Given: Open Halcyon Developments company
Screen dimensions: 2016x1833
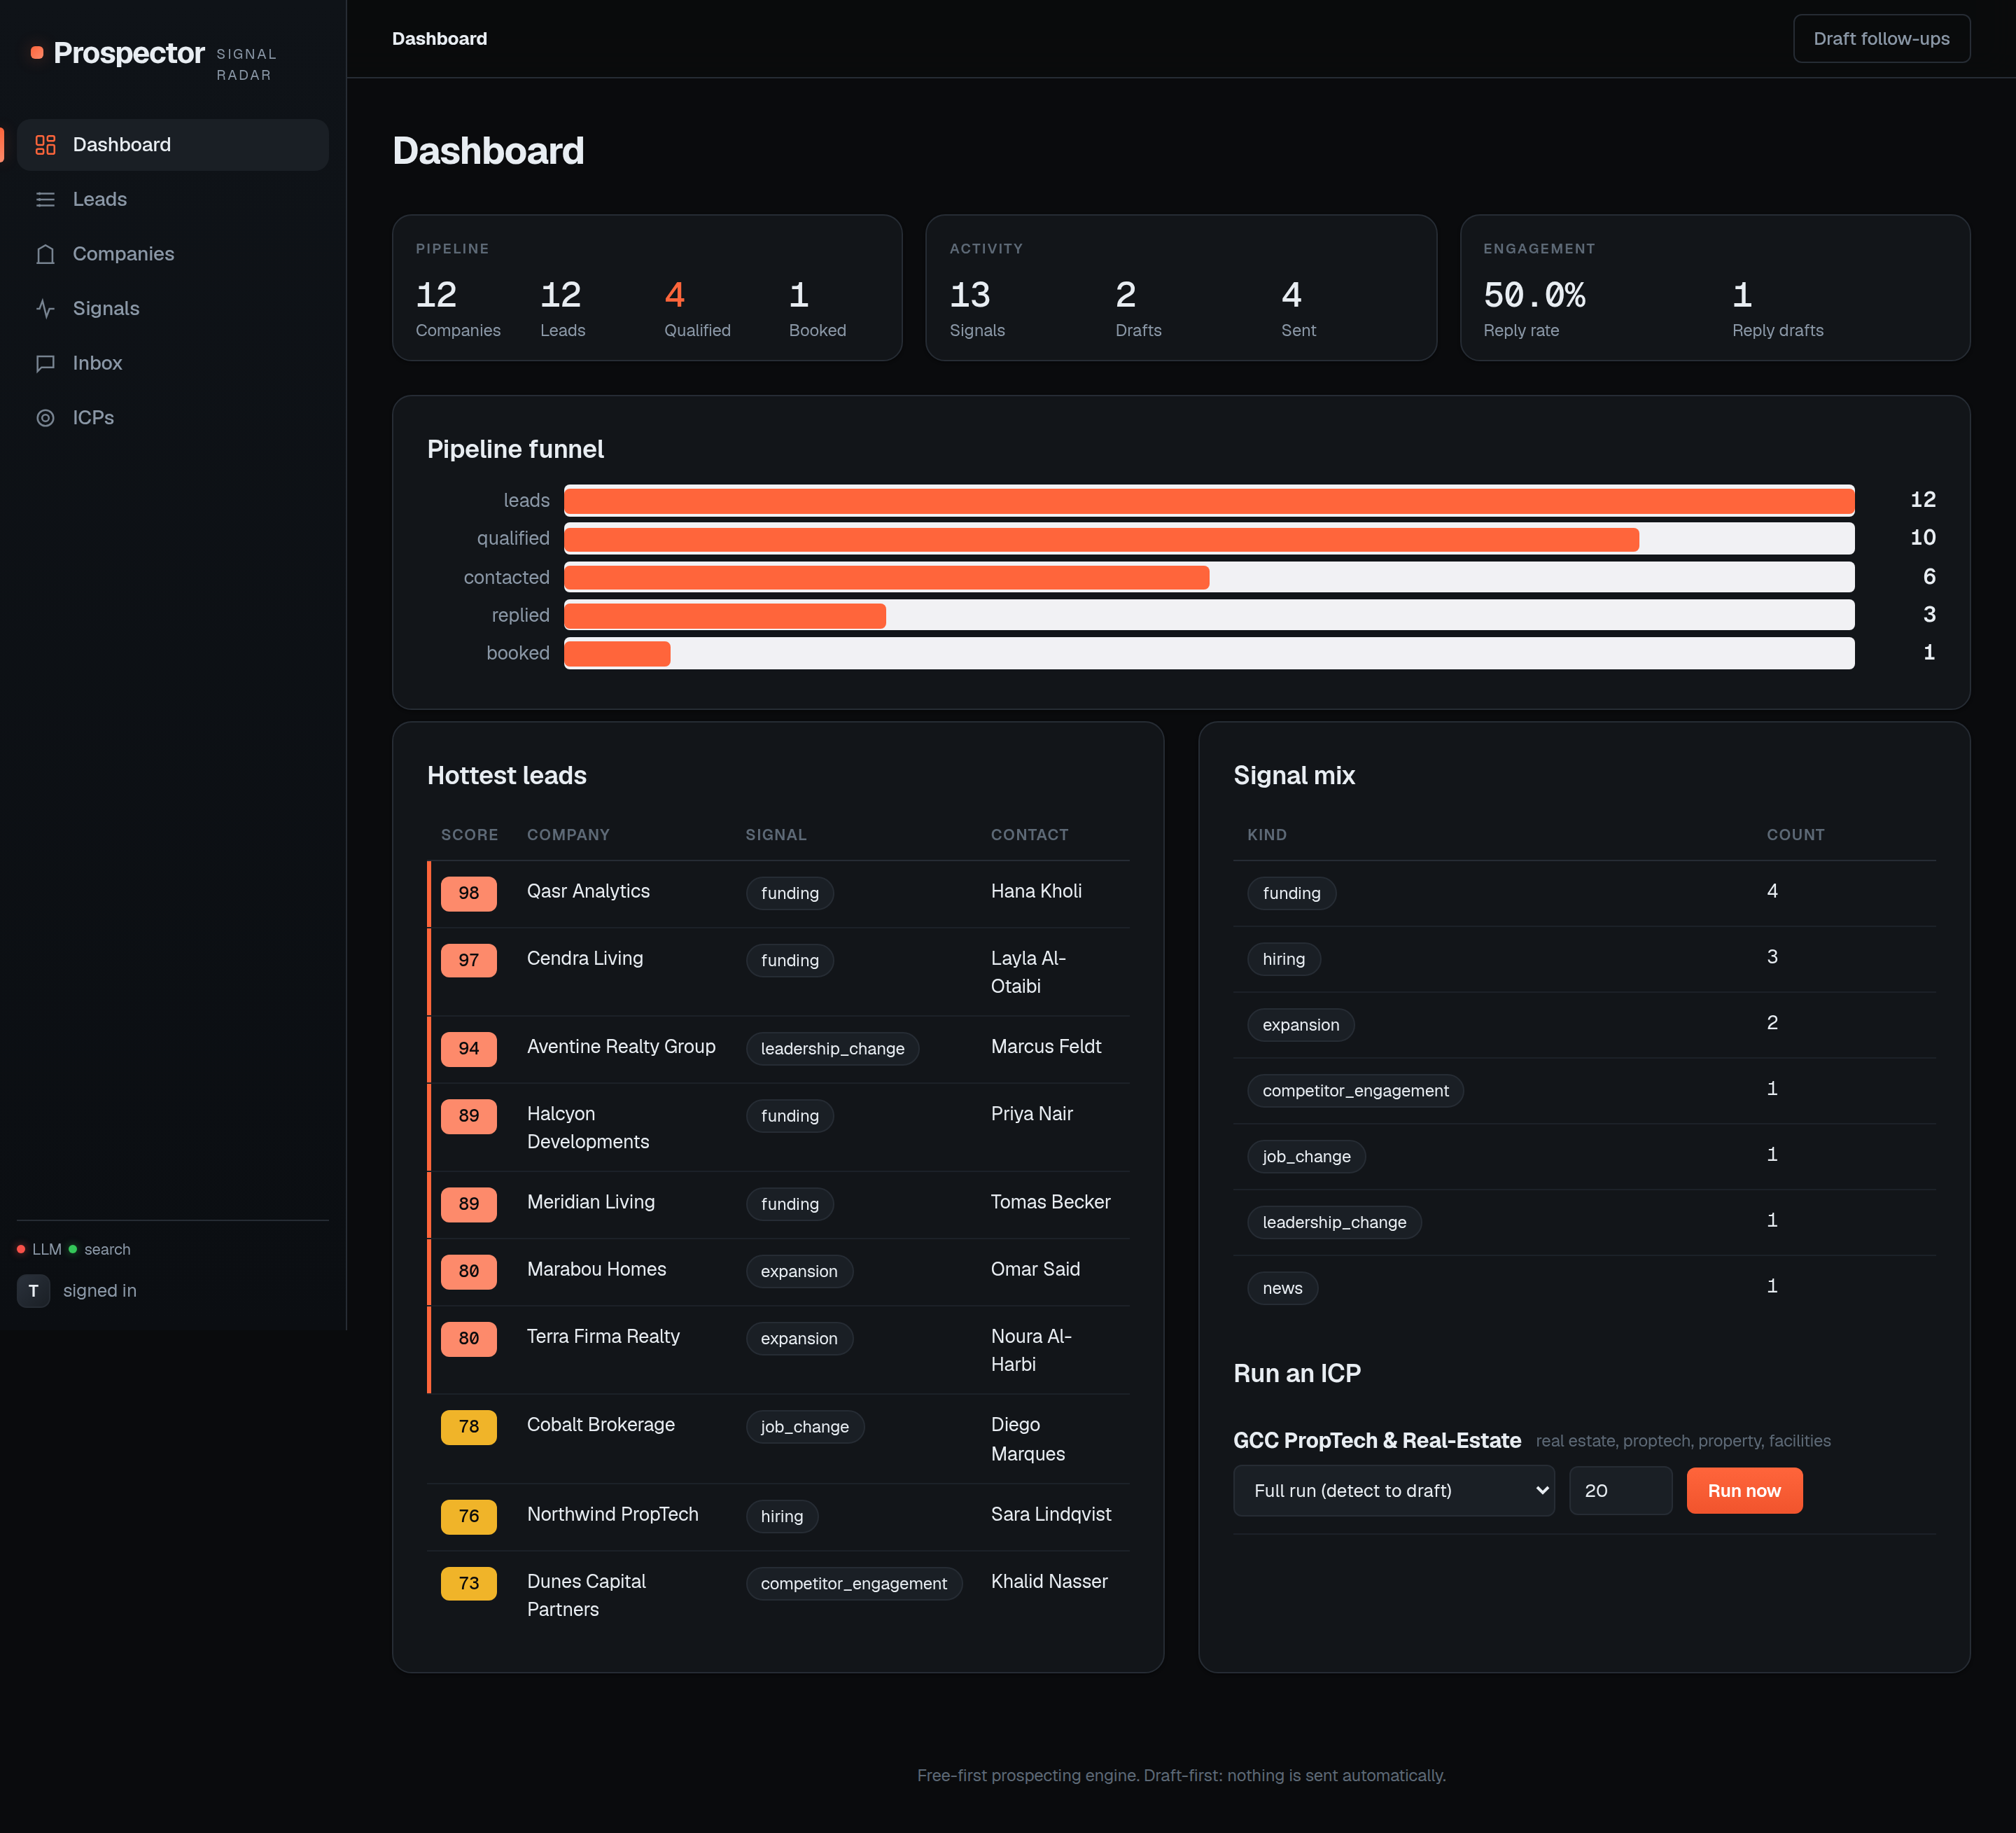Looking at the screenshot, I should coord(588,1128).
